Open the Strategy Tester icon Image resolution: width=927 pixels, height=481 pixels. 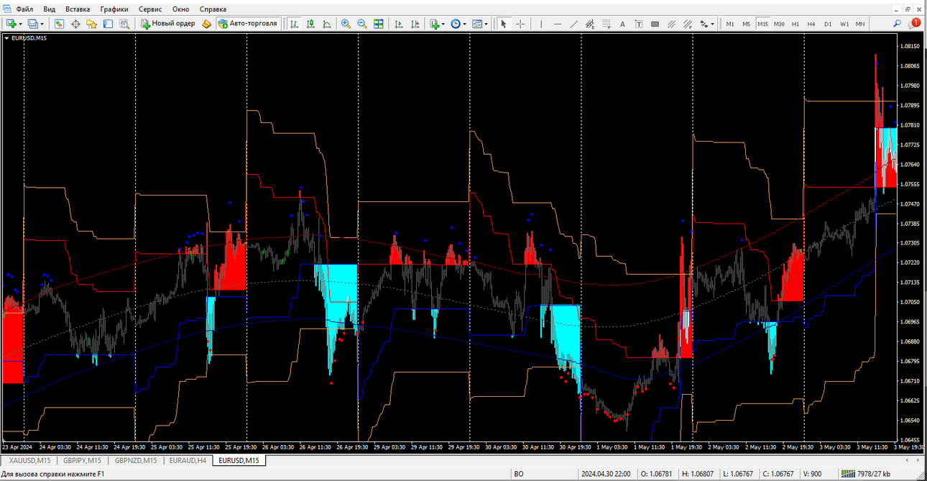pos(124,24)
